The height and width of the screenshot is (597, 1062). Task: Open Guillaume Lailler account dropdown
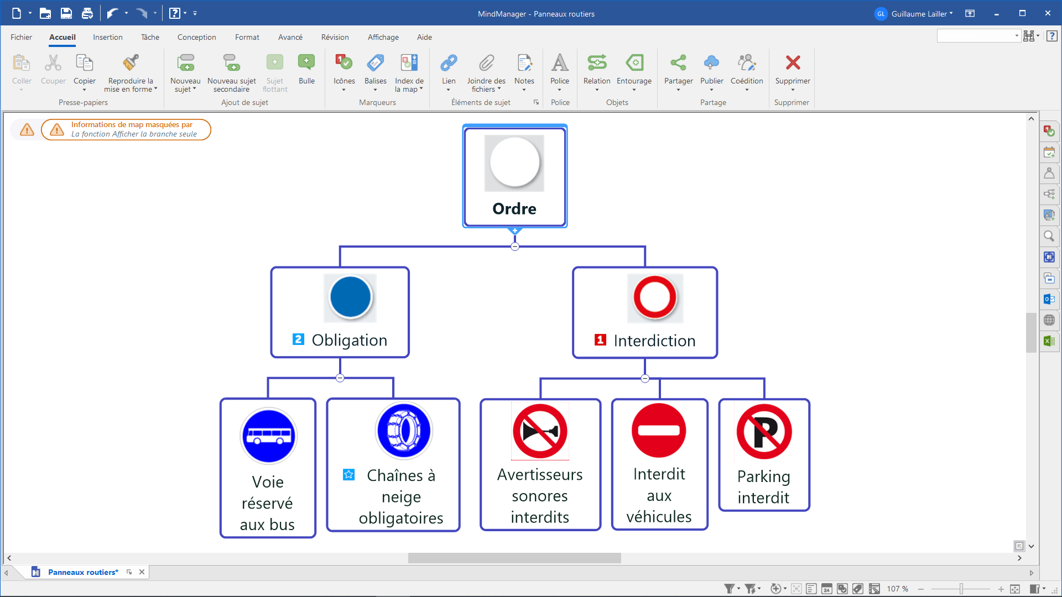pos(920,14)
